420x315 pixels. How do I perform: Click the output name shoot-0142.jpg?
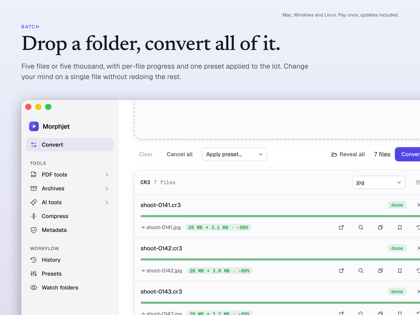(x=164, y=271)
